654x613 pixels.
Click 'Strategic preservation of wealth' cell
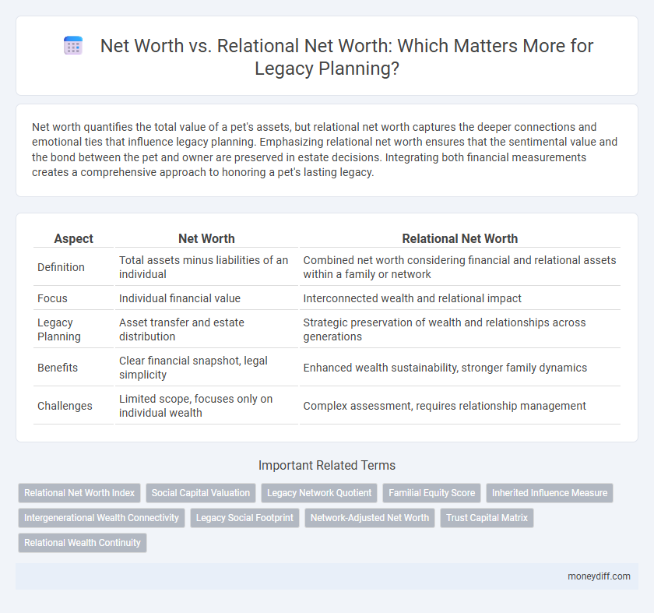459,329
